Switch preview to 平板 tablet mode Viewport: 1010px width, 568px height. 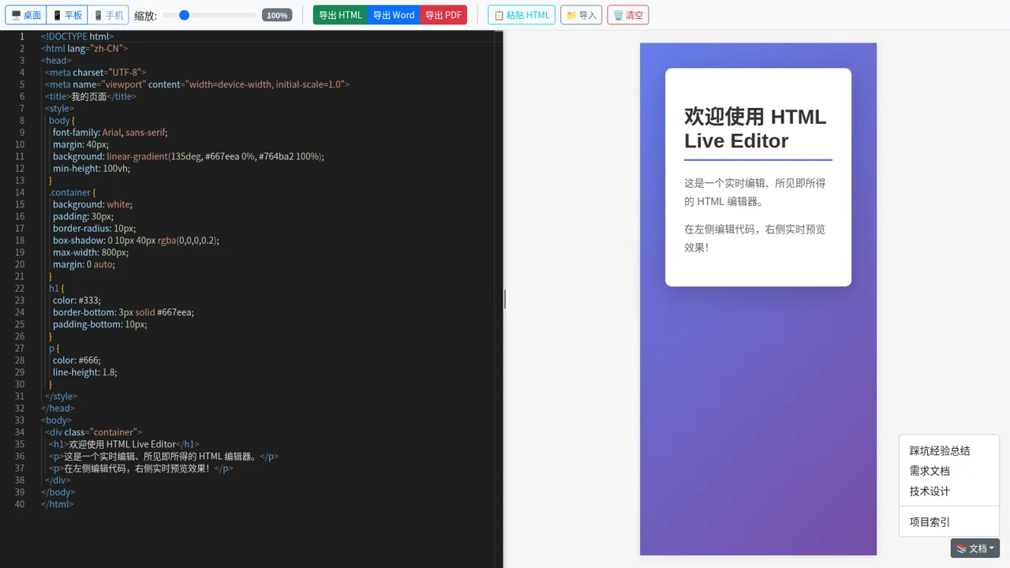(x=67, y=15)
